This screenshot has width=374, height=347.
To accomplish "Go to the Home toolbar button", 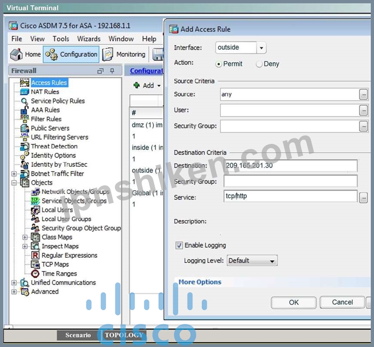I will point(26,55).
